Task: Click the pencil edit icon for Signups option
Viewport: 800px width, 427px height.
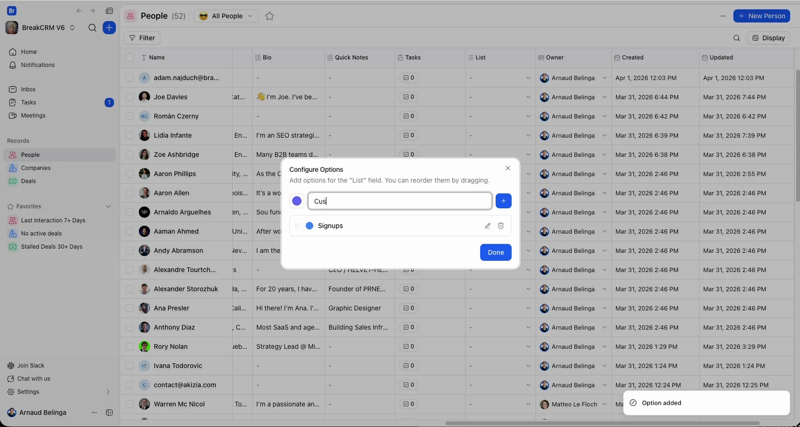Action: (x=487, y=226)
